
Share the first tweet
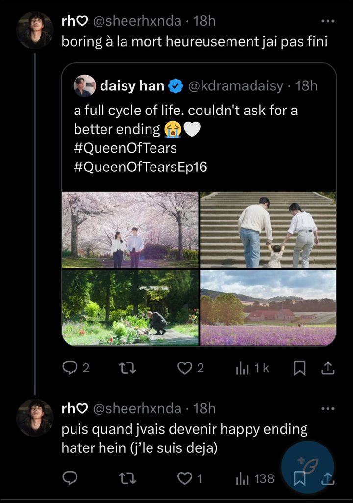(328, 368)
